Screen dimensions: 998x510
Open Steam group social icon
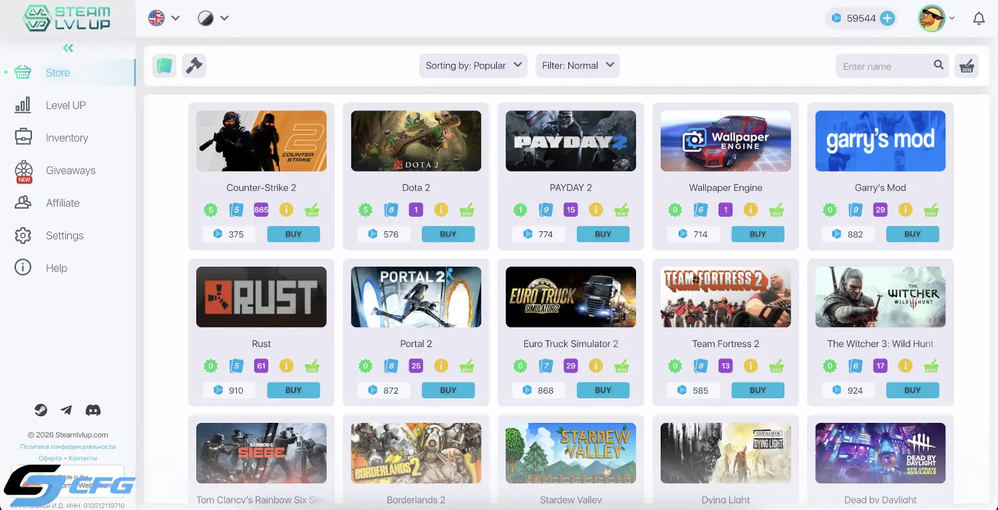[x=41, y=410]
